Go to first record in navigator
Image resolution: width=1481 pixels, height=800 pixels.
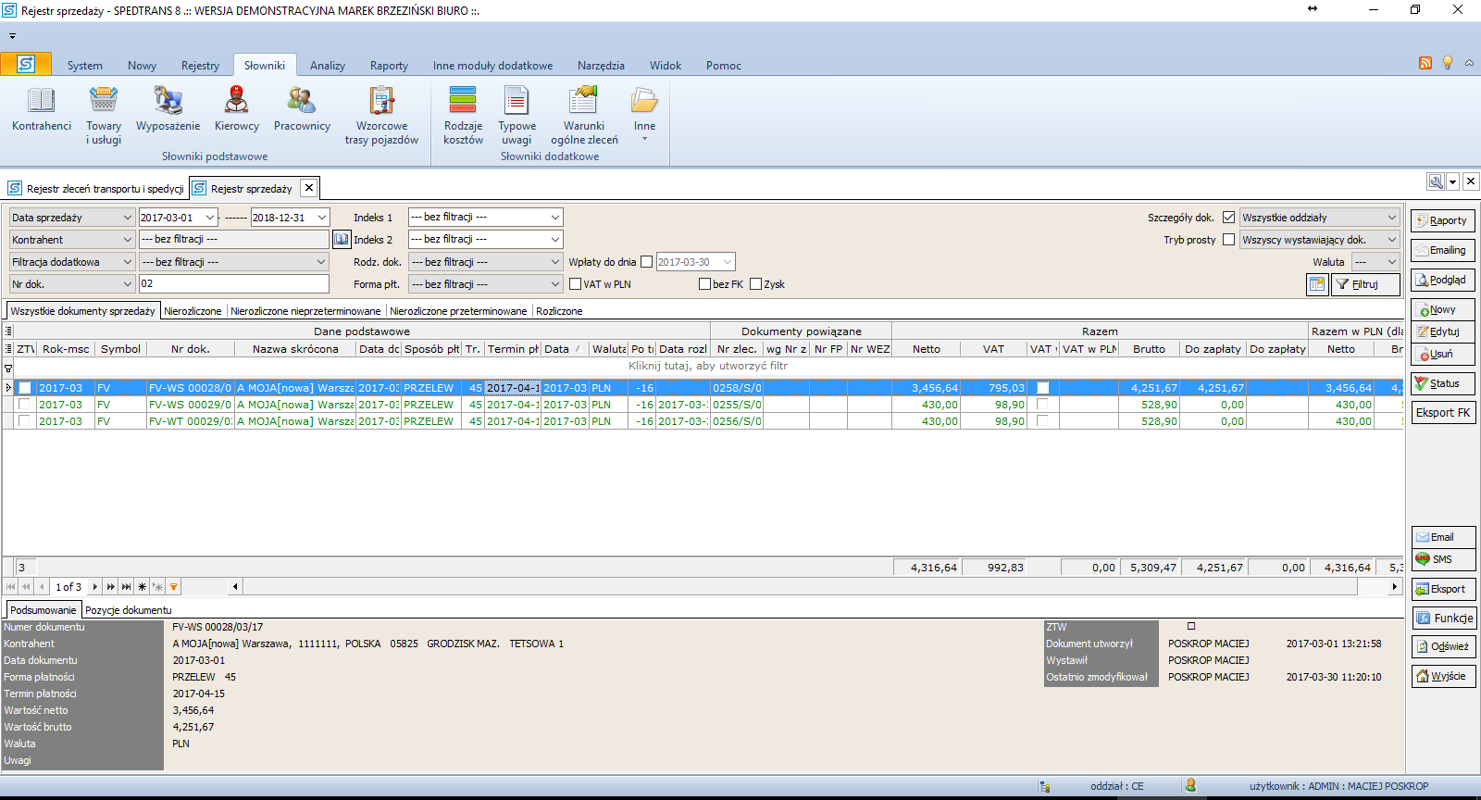pyautogui.click(x=11, y=586)
